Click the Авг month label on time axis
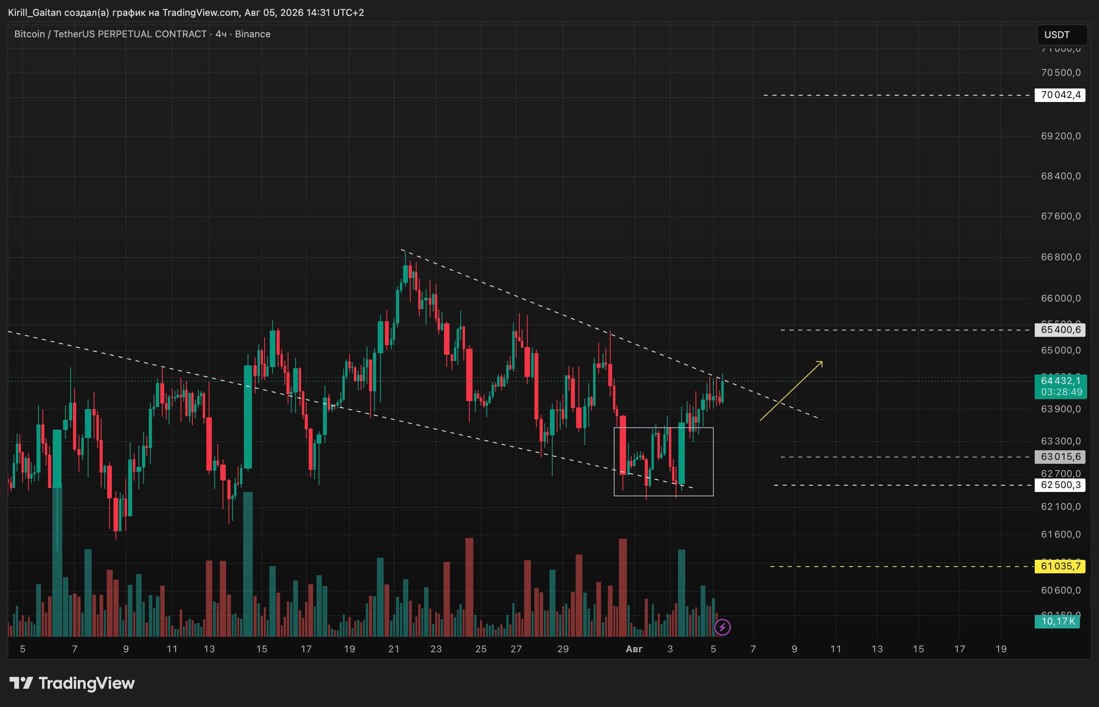 click(634, 649)
